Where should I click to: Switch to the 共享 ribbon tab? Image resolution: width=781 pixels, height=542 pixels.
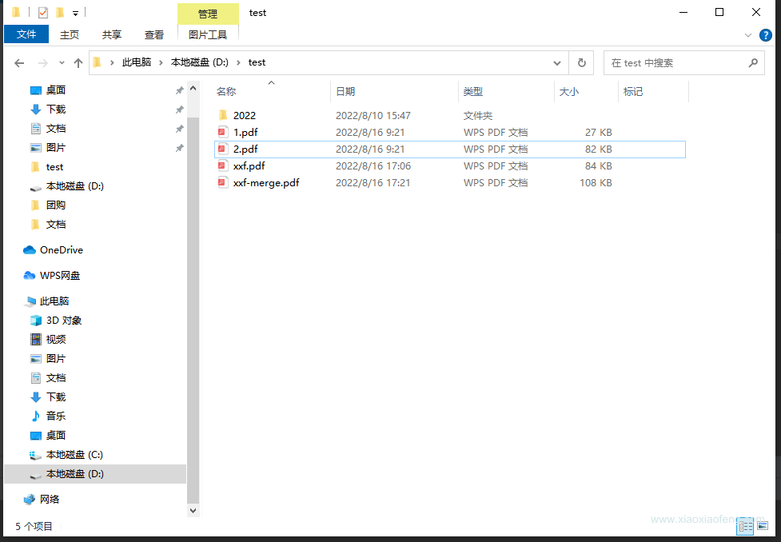pos(112,35)
